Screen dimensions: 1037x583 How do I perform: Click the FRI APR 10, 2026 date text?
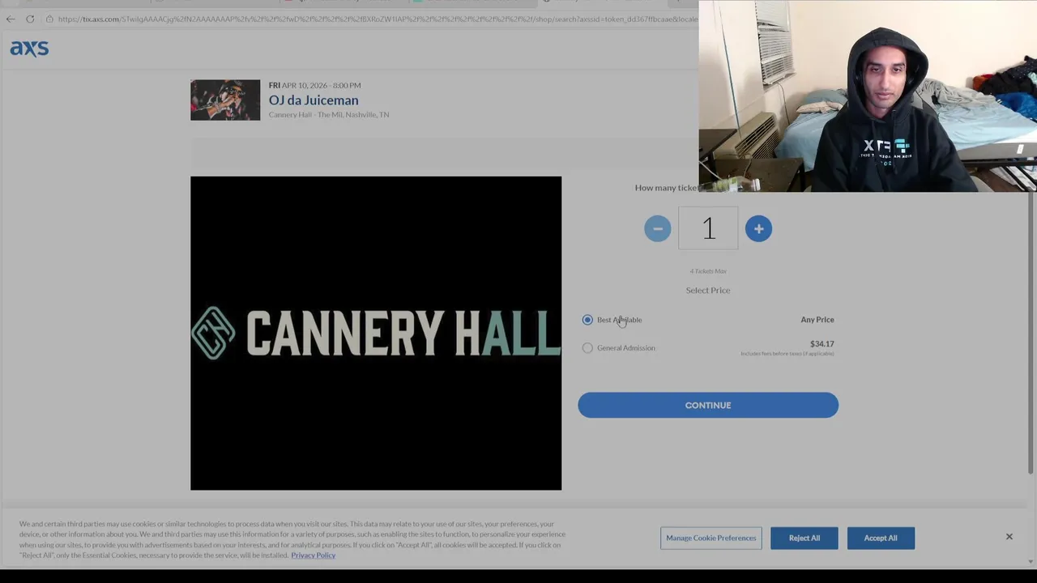coord(314,85)
